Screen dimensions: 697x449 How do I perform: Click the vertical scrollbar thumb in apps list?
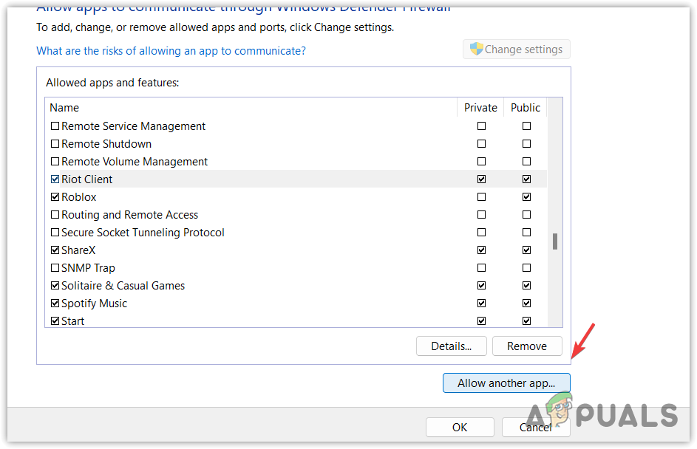(x=555, y=241)
